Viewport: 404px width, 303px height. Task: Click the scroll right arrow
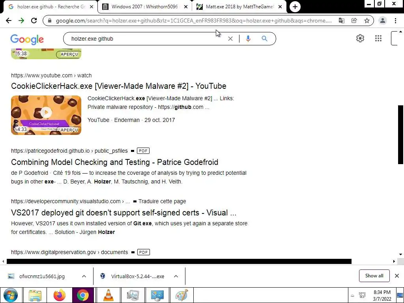[x=394, y=261]
